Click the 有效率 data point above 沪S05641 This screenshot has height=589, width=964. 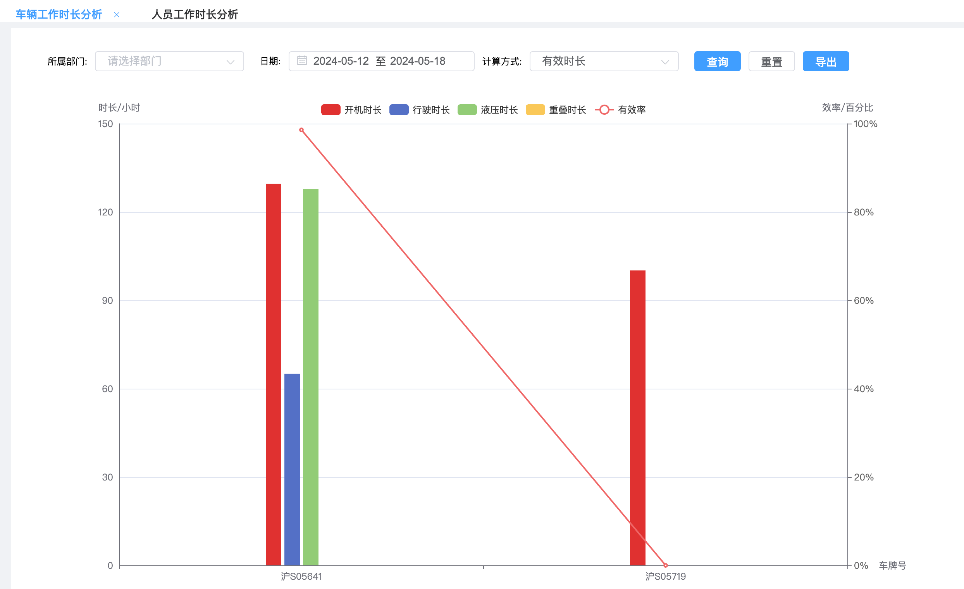coord(301,130)
